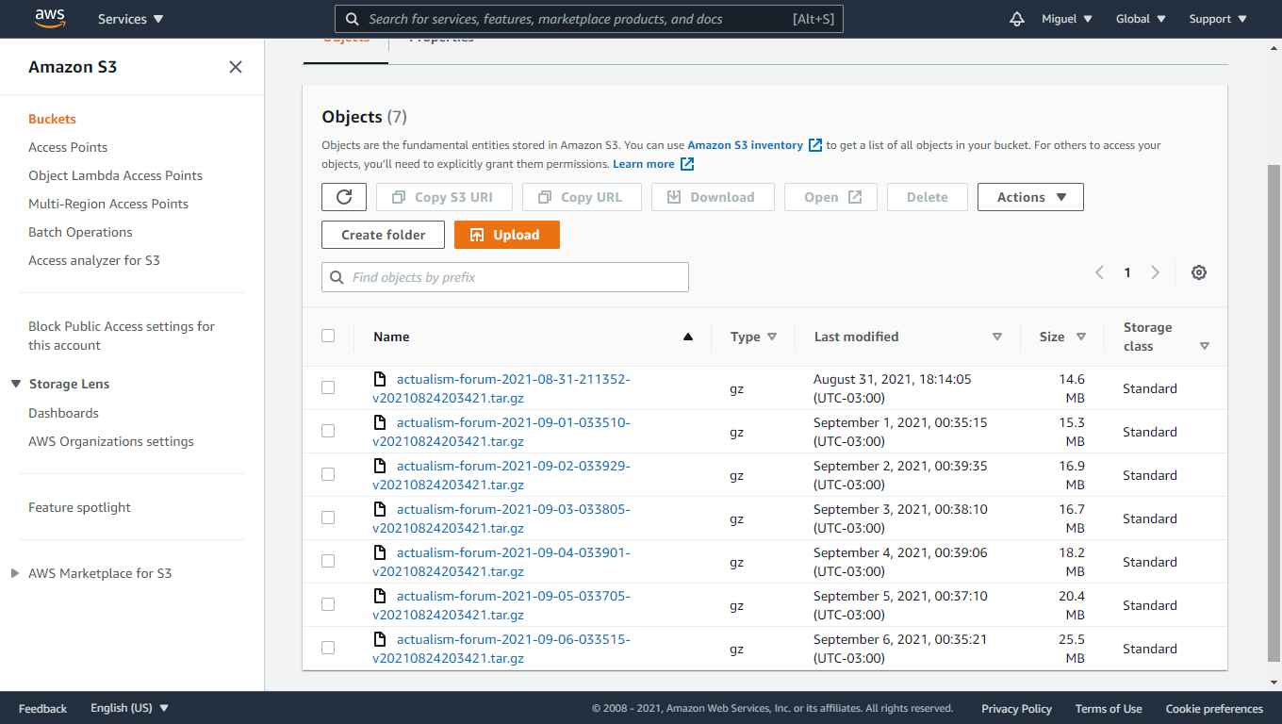
Task: Sort by Type column arrow
Action: (772, 337)
